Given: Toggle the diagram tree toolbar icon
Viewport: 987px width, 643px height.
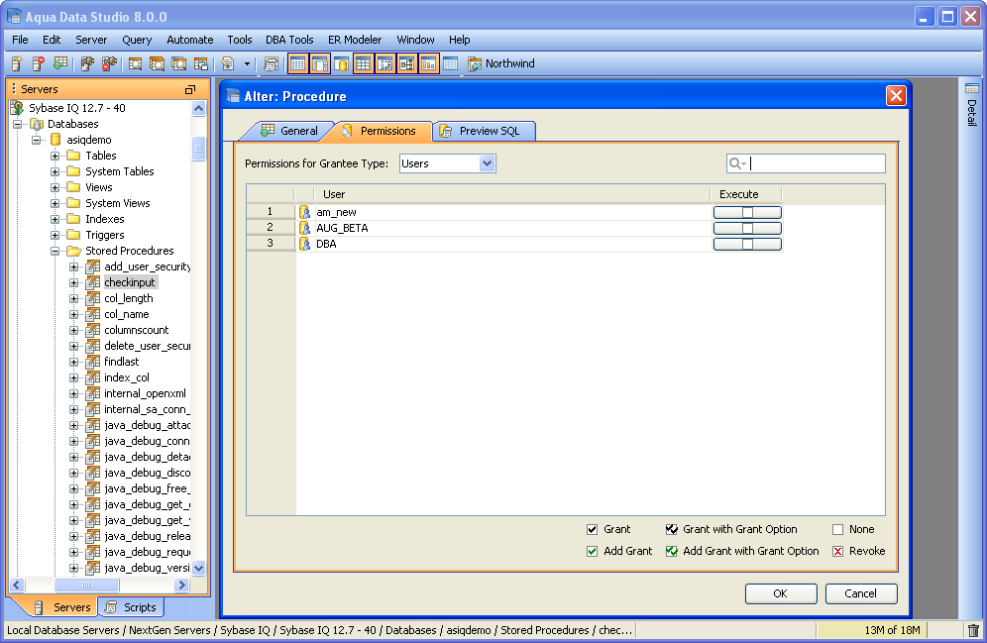Looking at the screenshot, I should coord(406,63).
